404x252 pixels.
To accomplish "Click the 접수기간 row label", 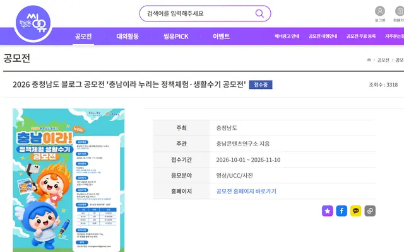I will [x=181, y=159].
